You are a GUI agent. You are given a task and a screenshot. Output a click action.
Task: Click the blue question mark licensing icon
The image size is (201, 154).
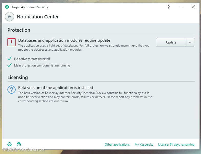coord(12,90)
